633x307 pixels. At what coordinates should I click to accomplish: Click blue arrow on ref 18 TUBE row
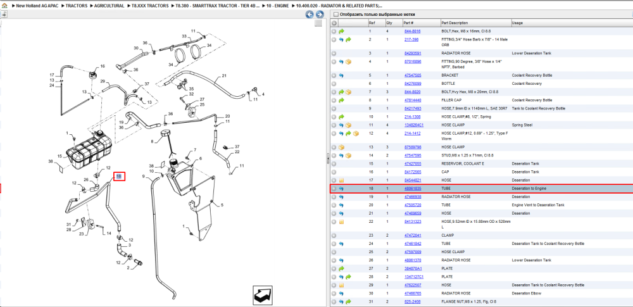point(341,189)
